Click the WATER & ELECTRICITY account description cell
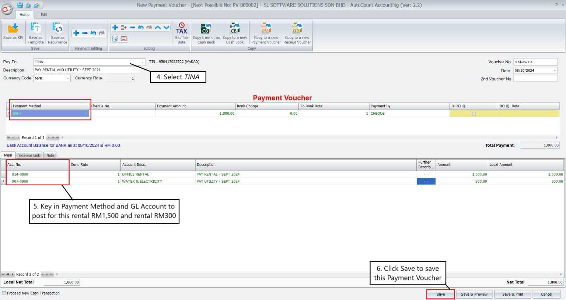Viewport: 566px width, 300px height. (158, 181)
